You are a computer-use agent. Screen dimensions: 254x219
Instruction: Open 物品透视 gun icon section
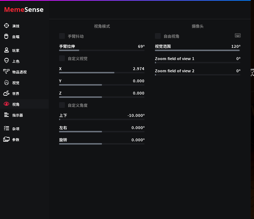[6, 72]
